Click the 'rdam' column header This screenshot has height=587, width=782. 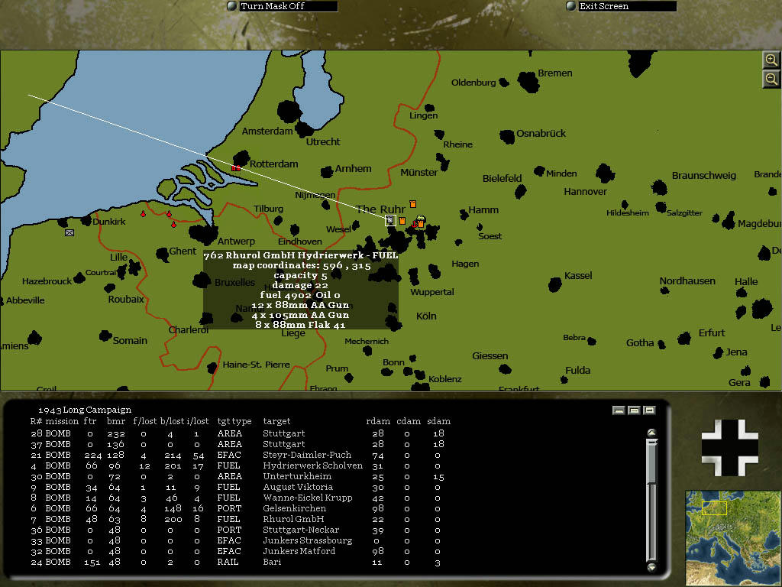[x=378, y=421]
